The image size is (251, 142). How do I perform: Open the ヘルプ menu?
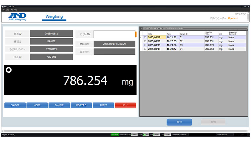tap(14, 10)
